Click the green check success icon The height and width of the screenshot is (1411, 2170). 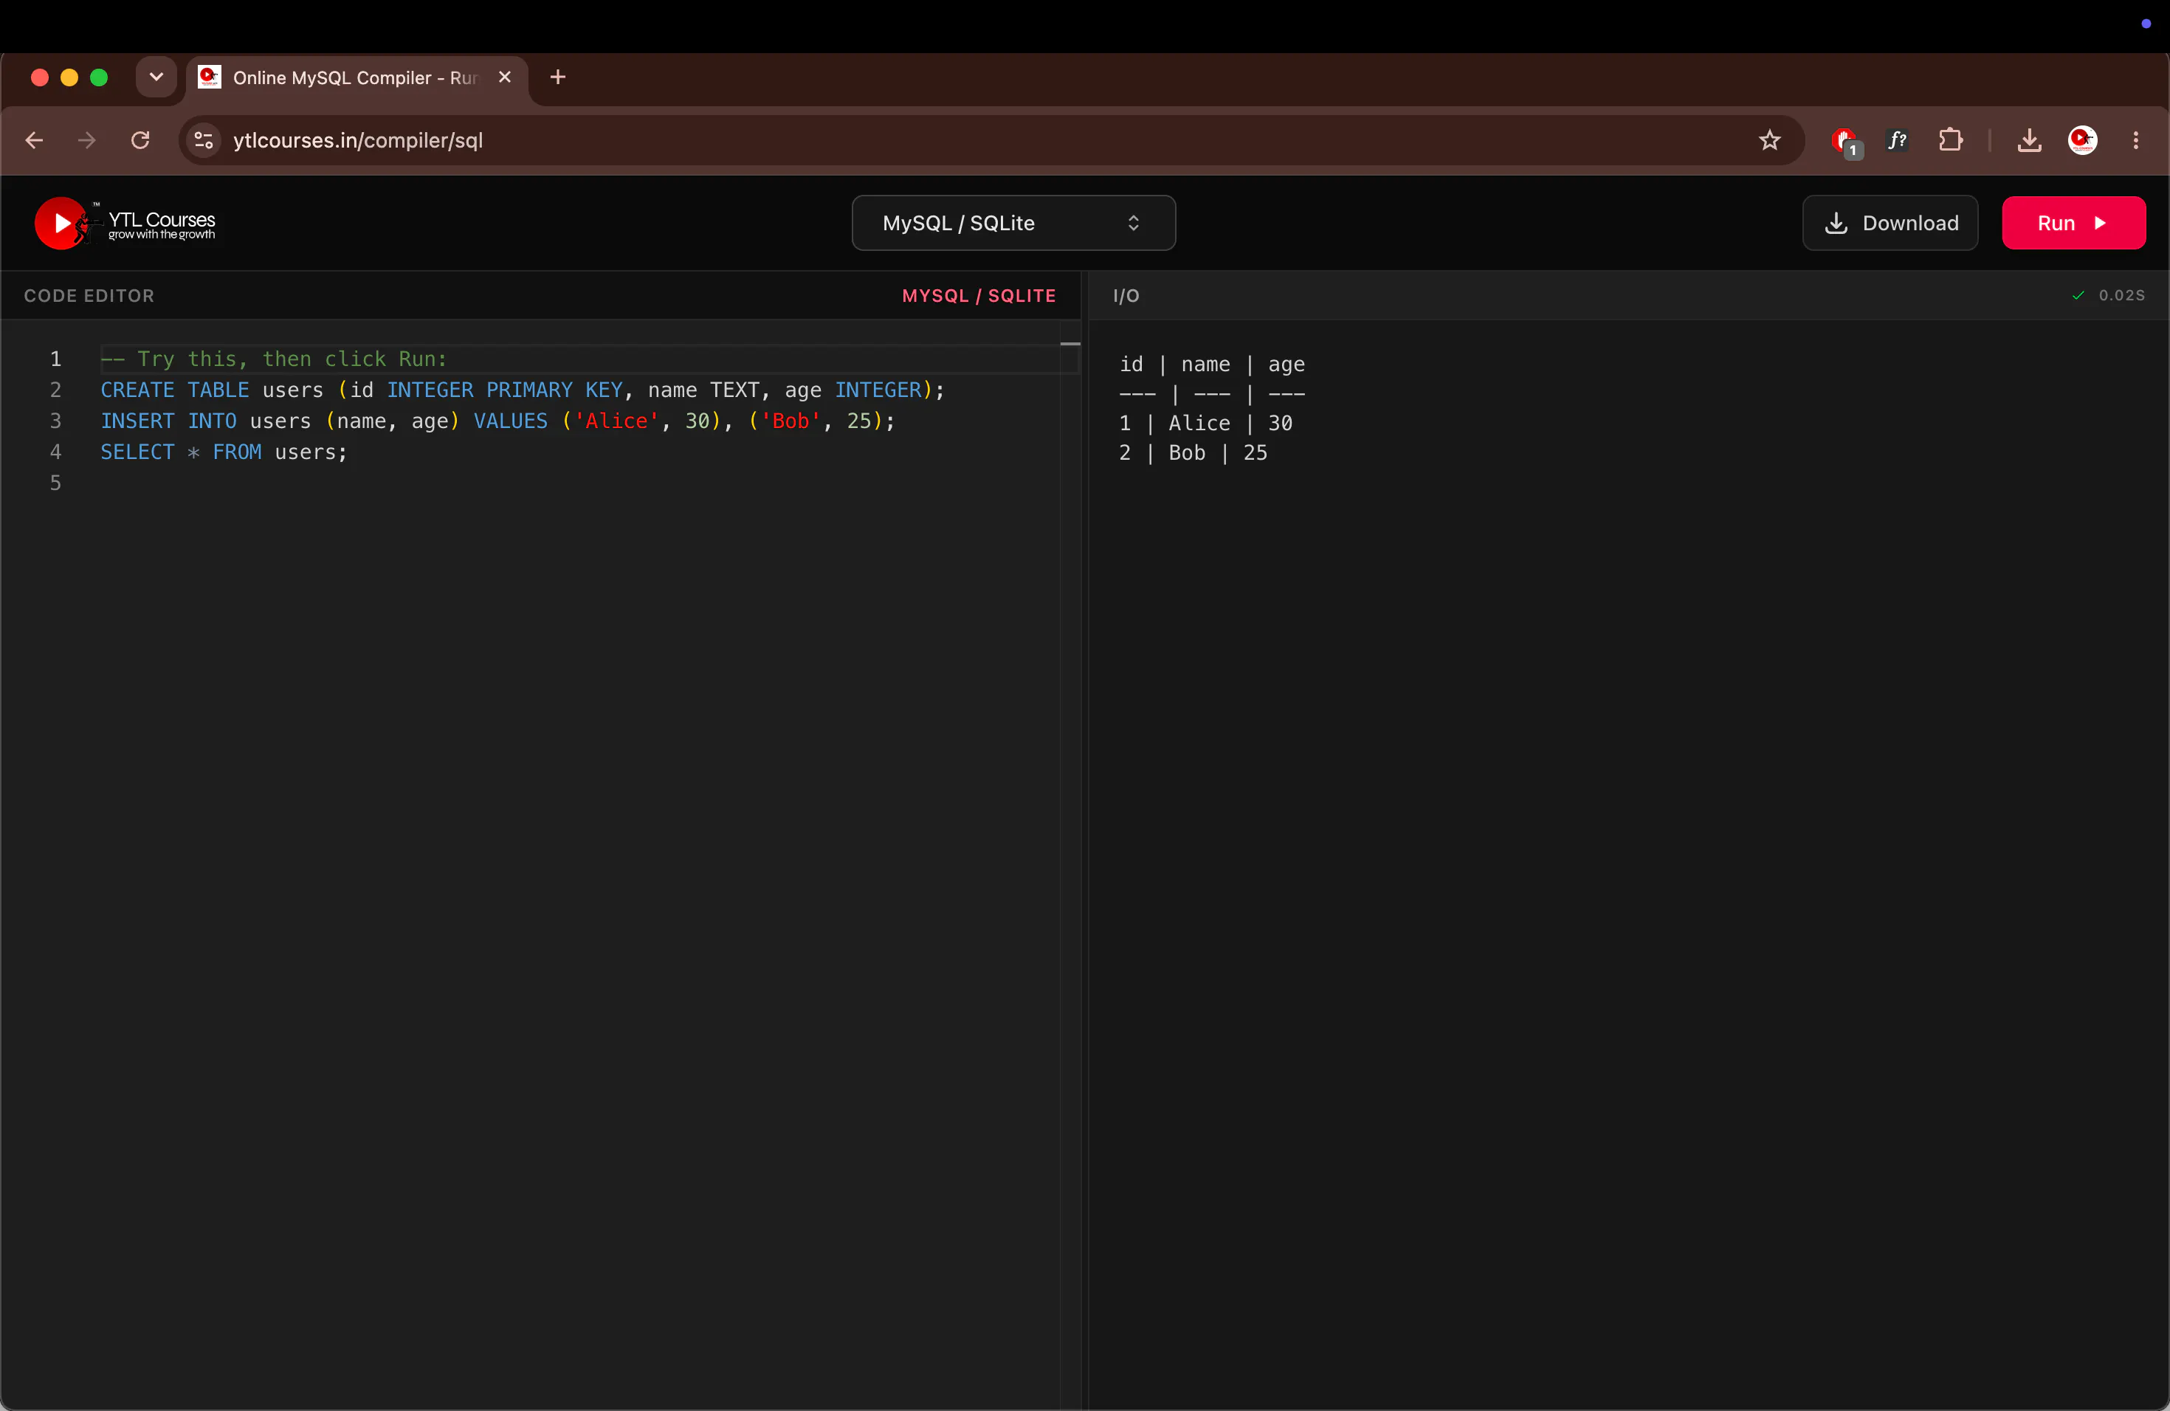coord(2078,295)
